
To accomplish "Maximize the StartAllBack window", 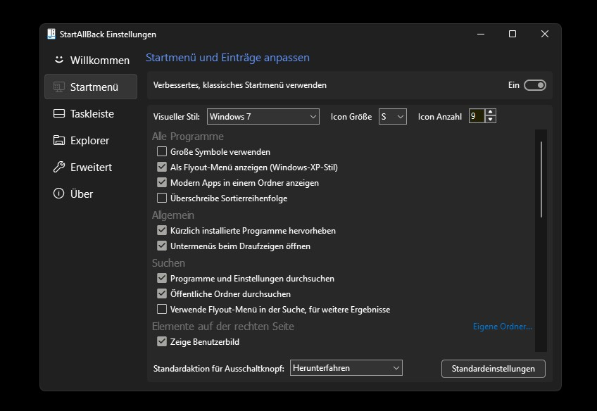I will [513, 34].
